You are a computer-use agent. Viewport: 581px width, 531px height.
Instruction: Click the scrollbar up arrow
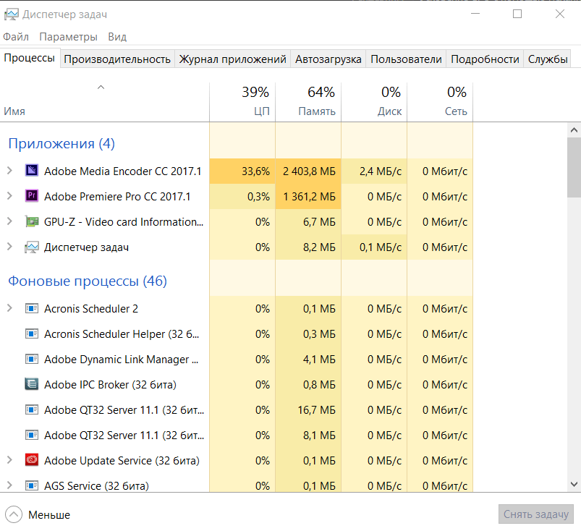point(574,130)
